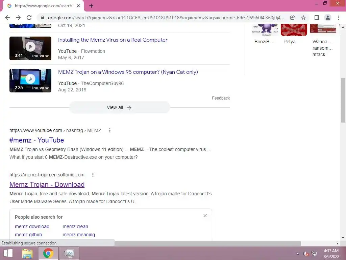Image resolution: width=346 pixels, height=260 pixels.
Task: Click the https://www.youtube.com hashtag MEMZ breadcrumb
Action: [55, 130]
